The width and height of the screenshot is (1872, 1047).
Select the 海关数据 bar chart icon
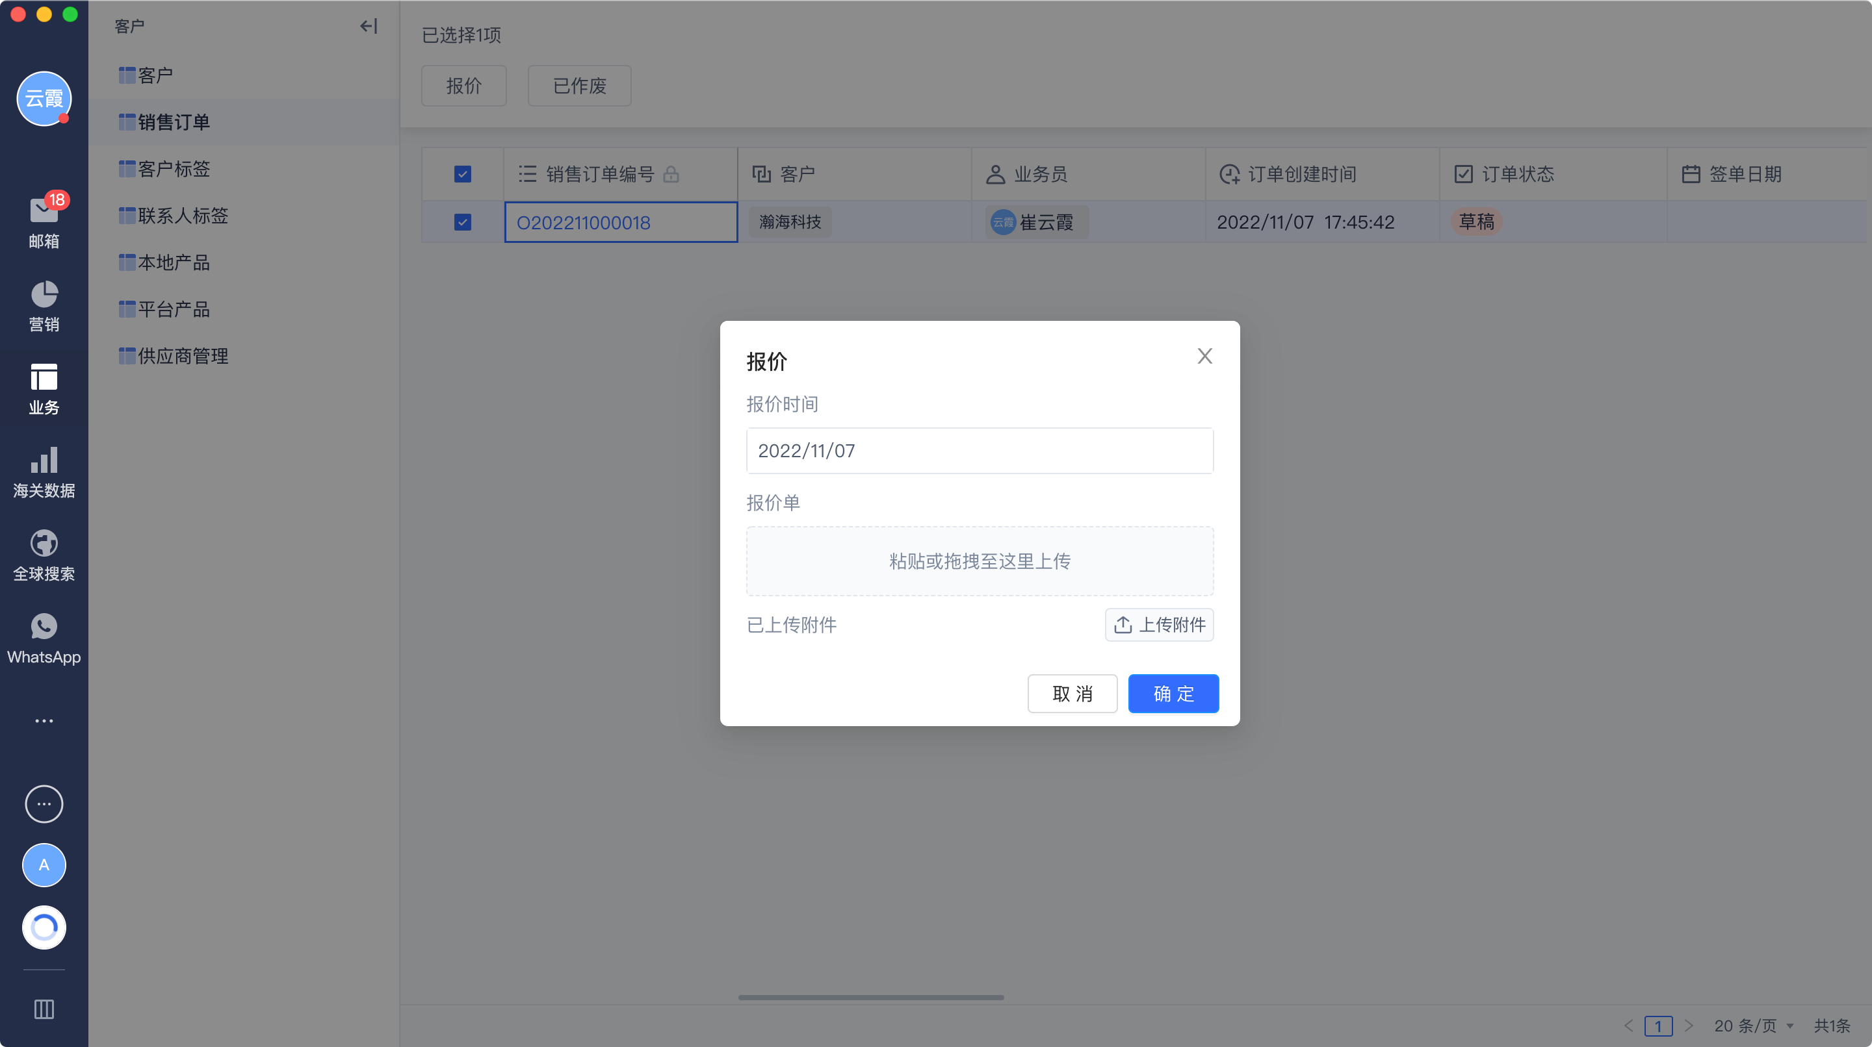(44, 460)
